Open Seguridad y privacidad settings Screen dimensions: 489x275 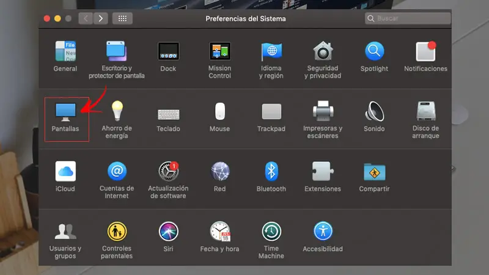pos(323,59)
